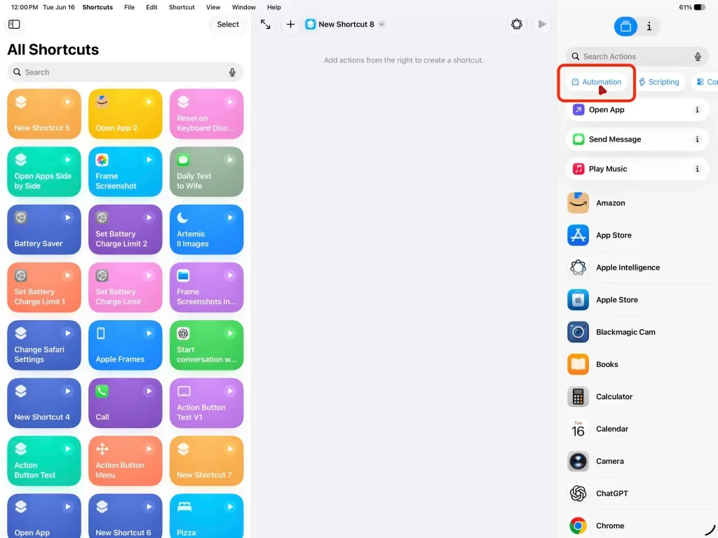The height and width of the screenshot is (538, 718).
Task: Add the Open App action
Action: click(x=637, y=110)
